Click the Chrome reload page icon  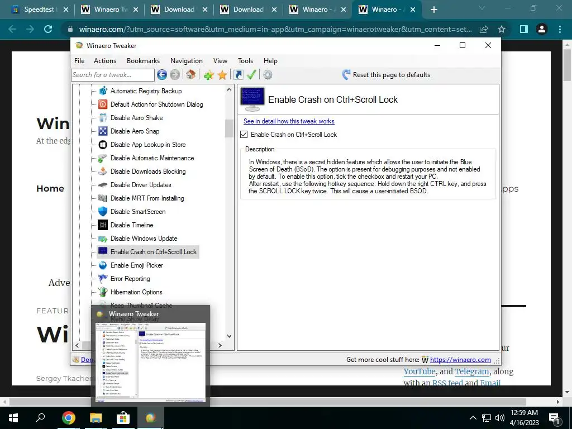[48, 29]
